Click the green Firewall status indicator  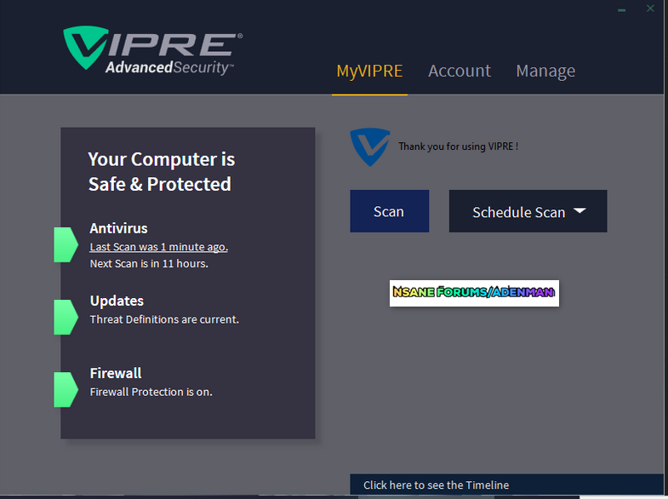coord(66,389)
